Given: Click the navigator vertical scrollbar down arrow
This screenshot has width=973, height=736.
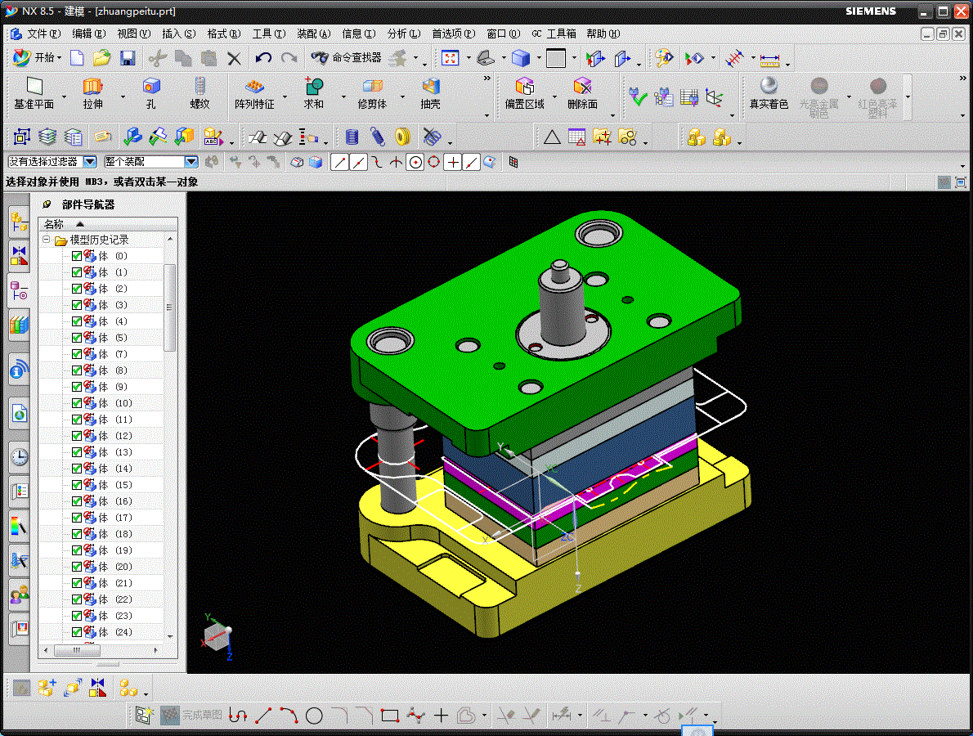Looking at the screenshot, I should coord(170,636).
